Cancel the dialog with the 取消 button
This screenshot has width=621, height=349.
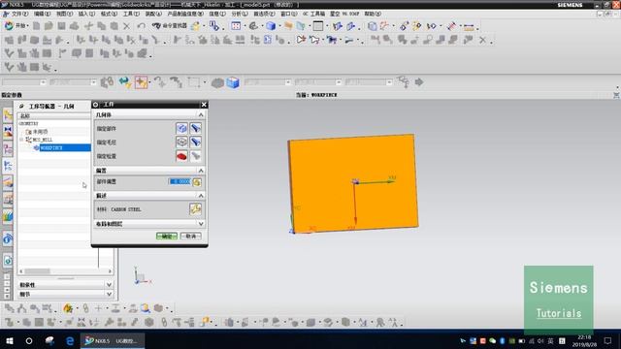(x=191, y=237)
